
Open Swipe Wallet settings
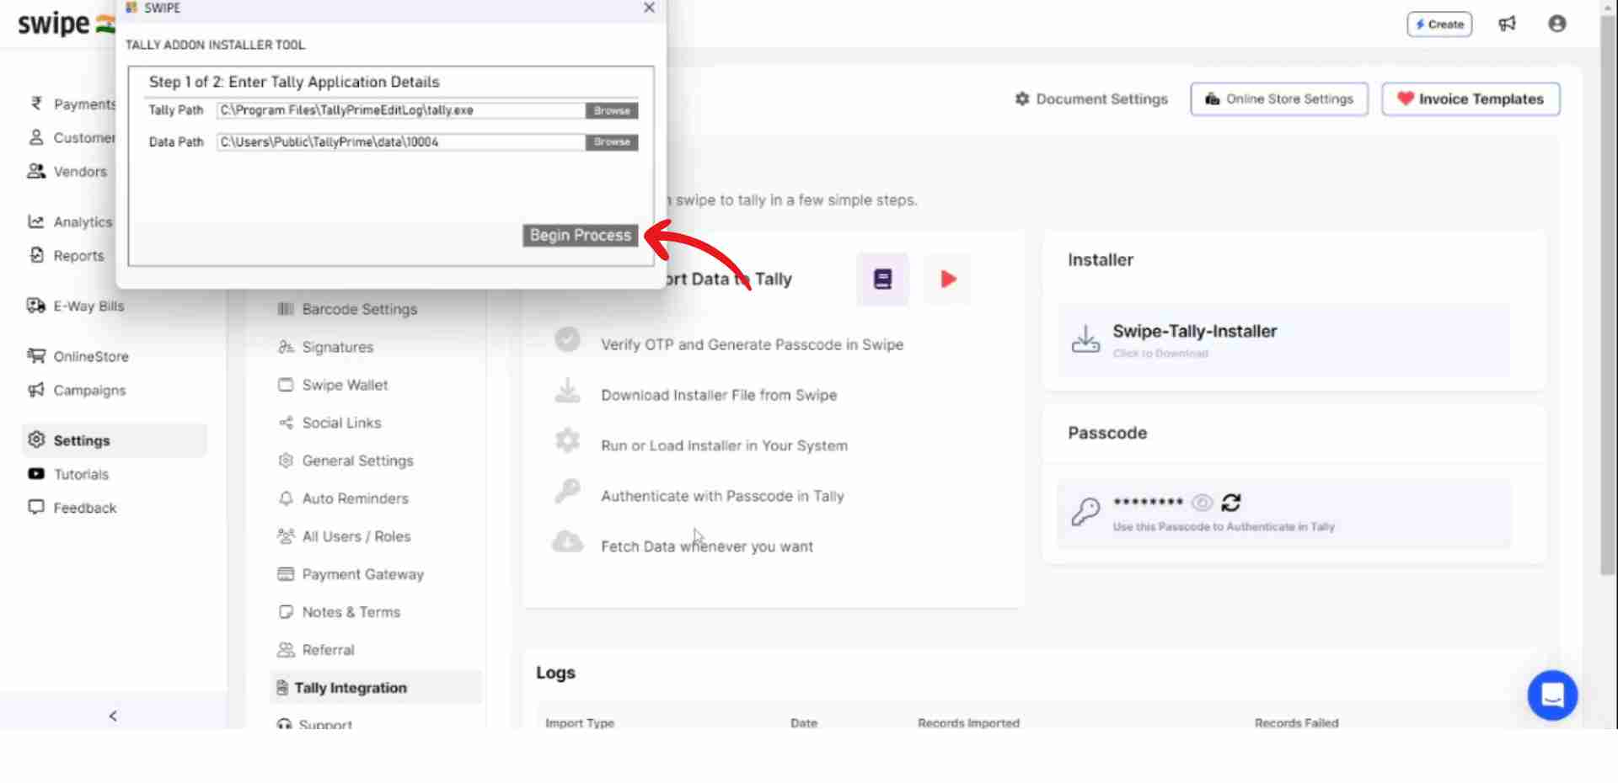tap(333, 385)
